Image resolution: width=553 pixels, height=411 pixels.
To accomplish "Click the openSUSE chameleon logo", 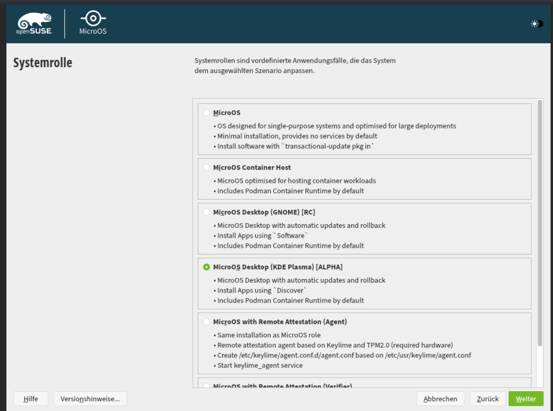I will 34,23.
